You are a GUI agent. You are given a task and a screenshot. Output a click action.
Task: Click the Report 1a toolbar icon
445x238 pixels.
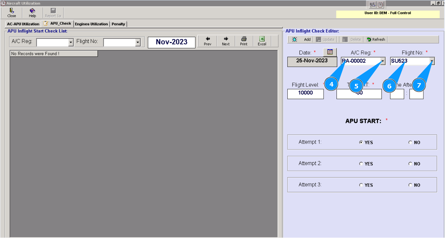pos(53,13)
